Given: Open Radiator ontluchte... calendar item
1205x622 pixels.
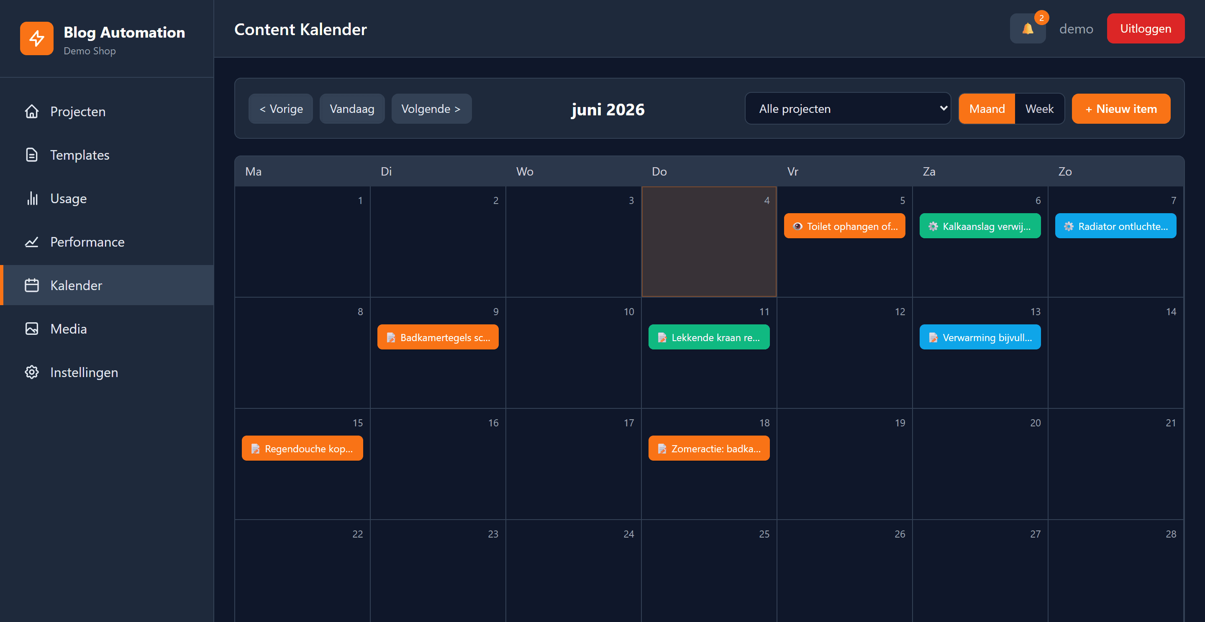Looking at the screenshot, I should coord(1115,226).
